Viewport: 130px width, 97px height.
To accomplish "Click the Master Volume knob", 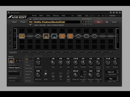I will pyautogui.click(x=98, y=63).
